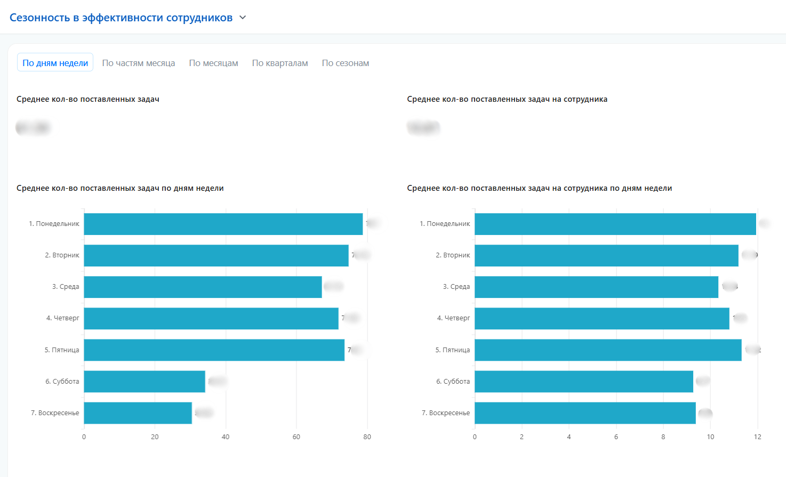The width and height of the screenshot is (786, 477).
Task: Select the Пятница bar in per-employee chart
Action: (x=608, y=350)
